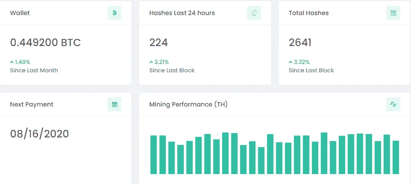Select the 0.449200 BTC balance value

click(45, 43)
